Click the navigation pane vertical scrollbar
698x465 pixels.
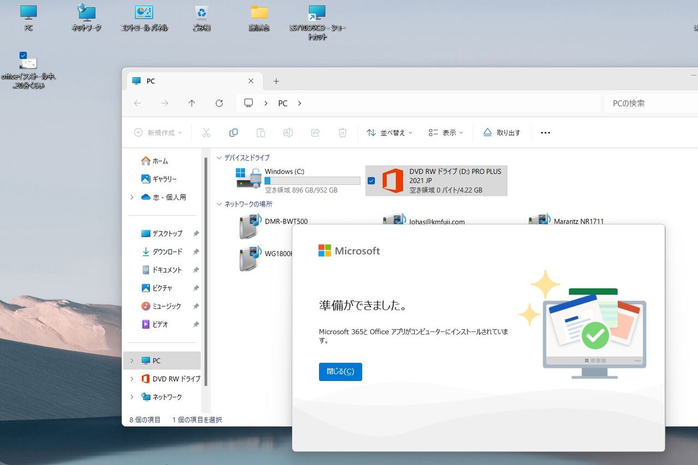click(206, 271)
